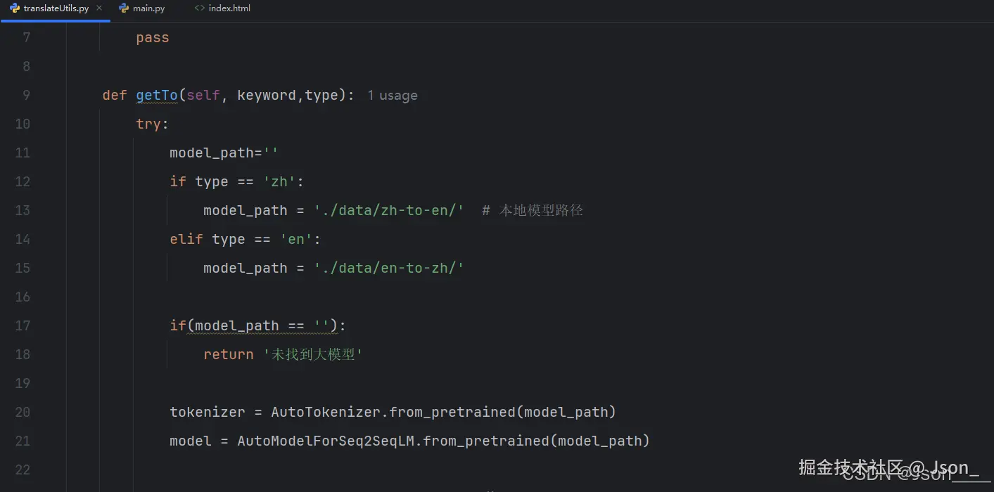994x492 pixels.
Task: Click the HTML file icon on index.html tab
Action: tap(199, 8)
